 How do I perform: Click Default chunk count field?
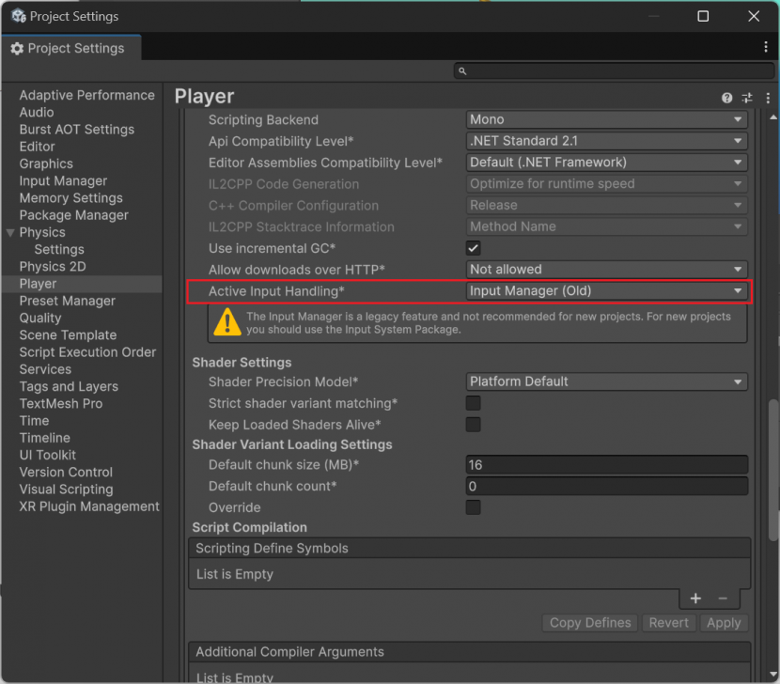(606, 486)
